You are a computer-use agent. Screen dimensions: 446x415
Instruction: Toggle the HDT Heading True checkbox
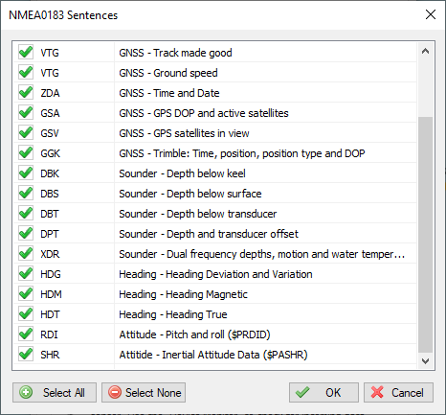pos(26,314)
